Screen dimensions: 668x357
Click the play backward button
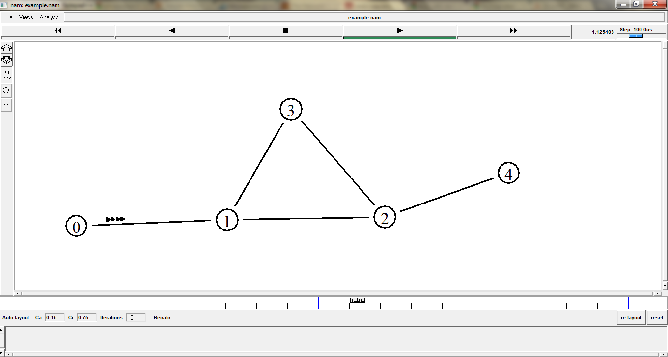tap(172, 30)
